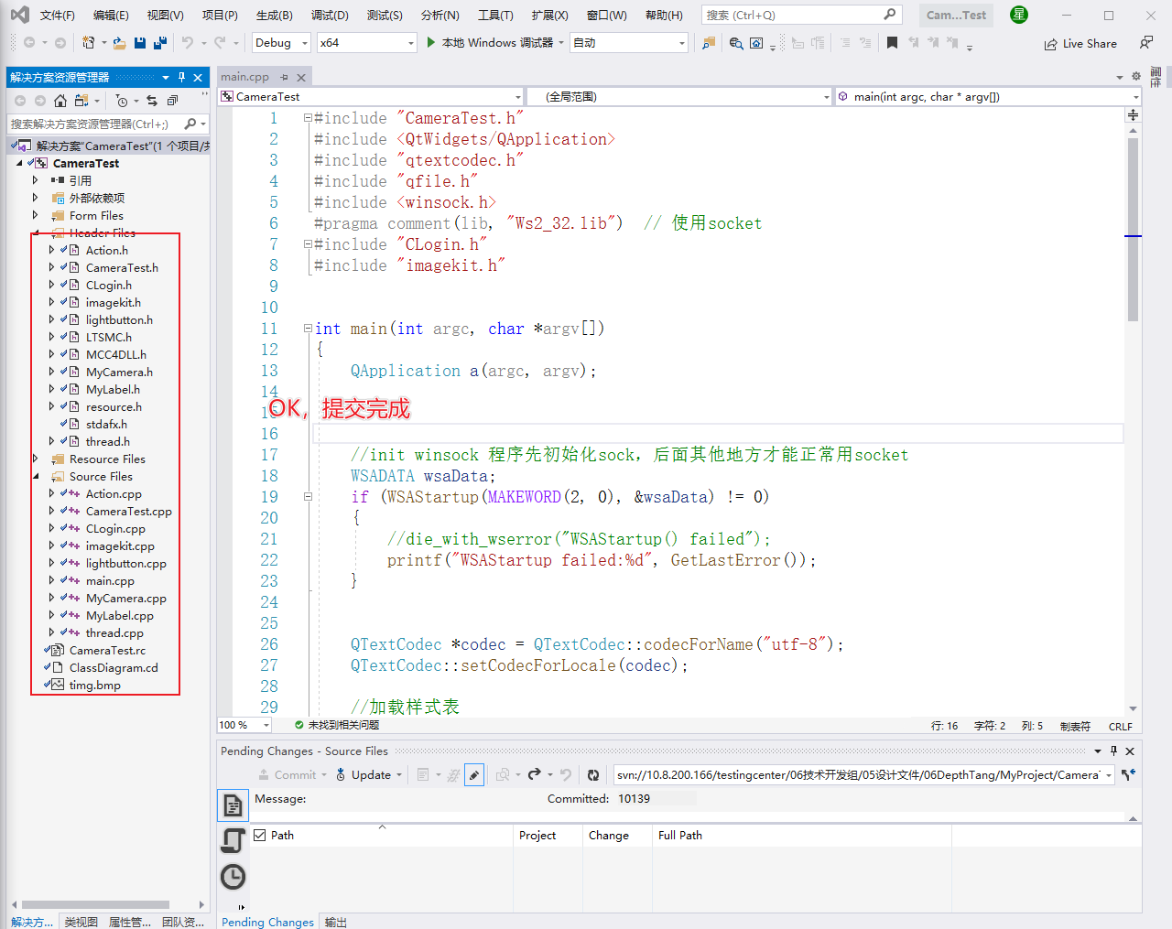Toggle the pin icon on Solution Explorer panel

pos(180,76)
